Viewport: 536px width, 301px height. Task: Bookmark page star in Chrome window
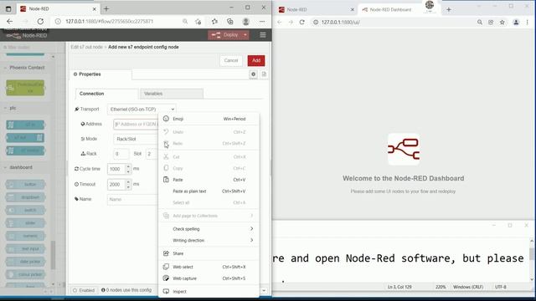[x=502, y=23]
